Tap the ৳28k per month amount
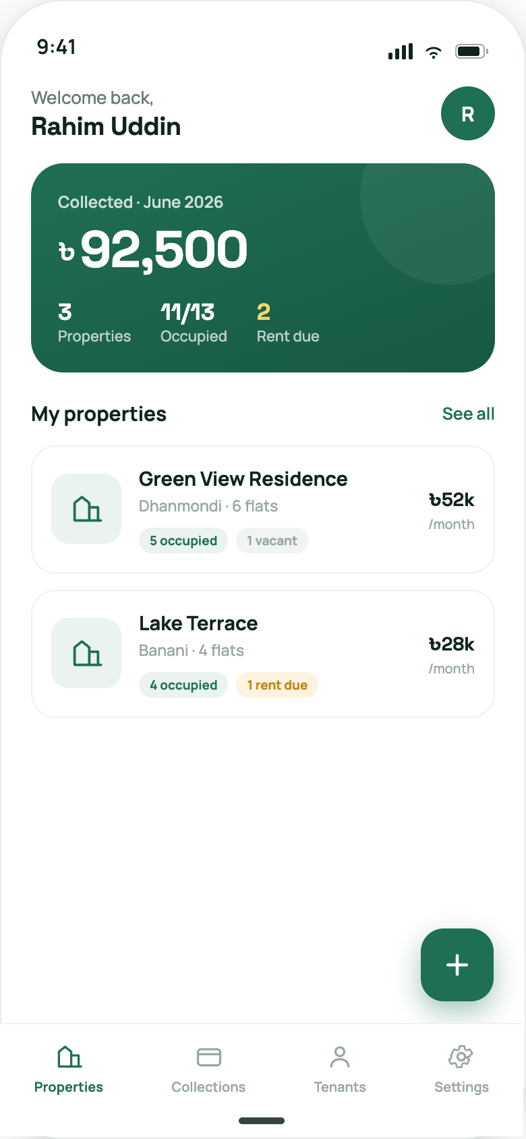This screenshot has height=1139, width=526. (x=452, y=655)
